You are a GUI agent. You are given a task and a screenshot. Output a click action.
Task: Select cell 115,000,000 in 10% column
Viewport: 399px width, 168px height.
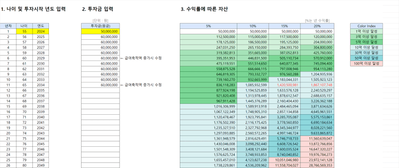(x=253, y=37)
